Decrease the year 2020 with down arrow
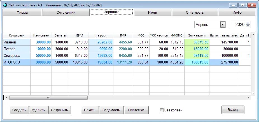259x122 pixels. tap(248, 26)
